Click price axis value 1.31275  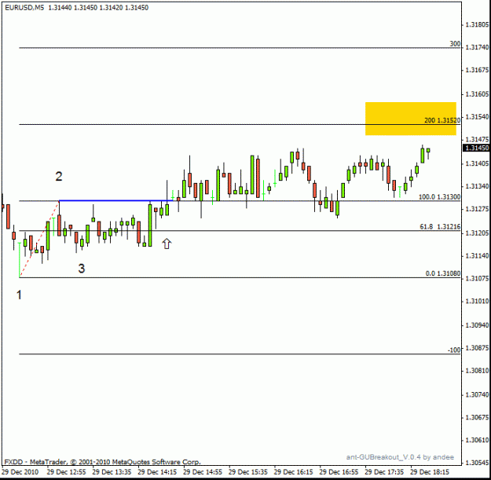(x=477, y=209)
